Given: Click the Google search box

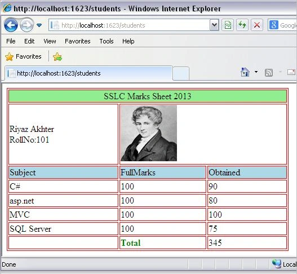Looking at the screenshot, I should click(x=282, y=25).
